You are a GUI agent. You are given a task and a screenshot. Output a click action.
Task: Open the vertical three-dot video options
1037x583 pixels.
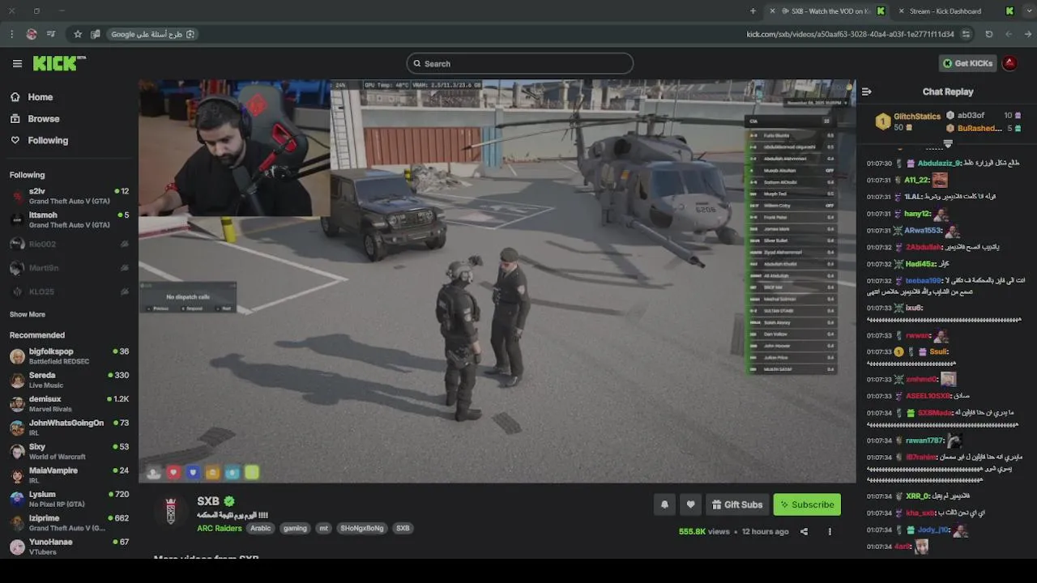830,531
